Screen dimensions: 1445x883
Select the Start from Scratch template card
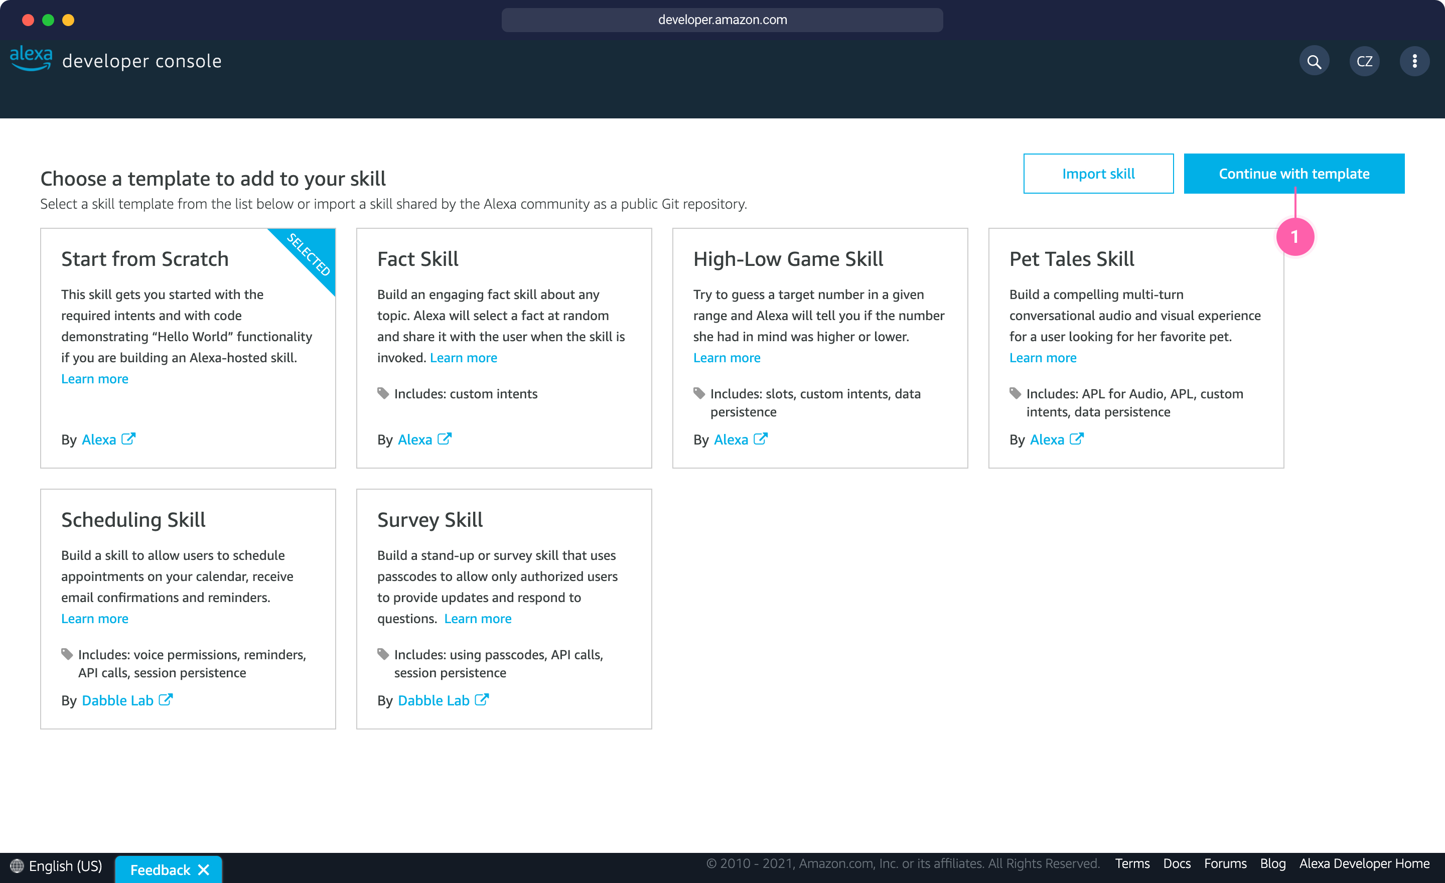click(x=188, y=348)
